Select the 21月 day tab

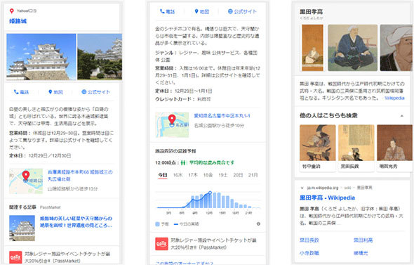pyautogui.click(x=253, y=175)
